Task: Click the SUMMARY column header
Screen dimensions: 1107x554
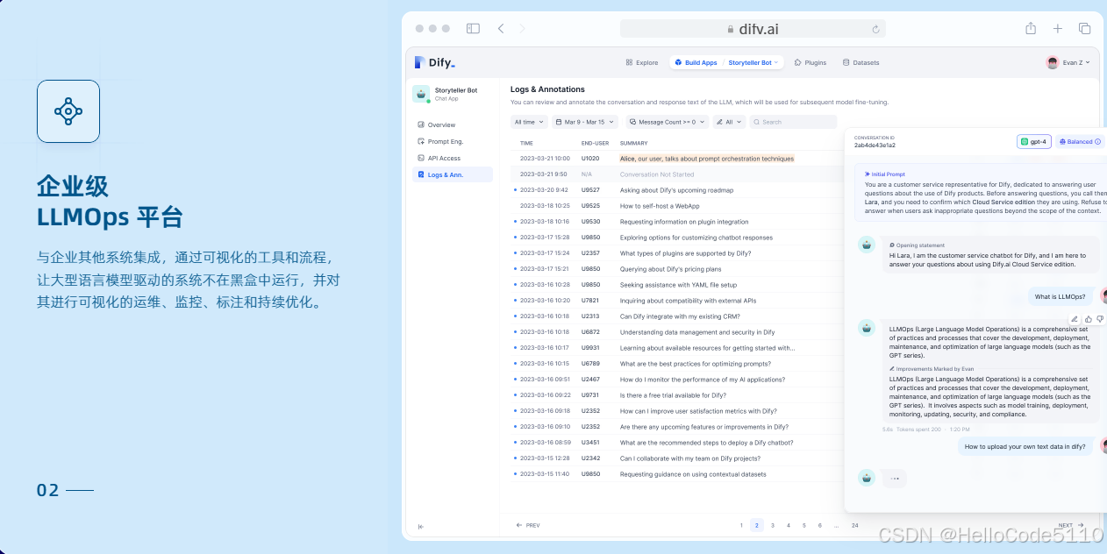Action: pos(634,143)
